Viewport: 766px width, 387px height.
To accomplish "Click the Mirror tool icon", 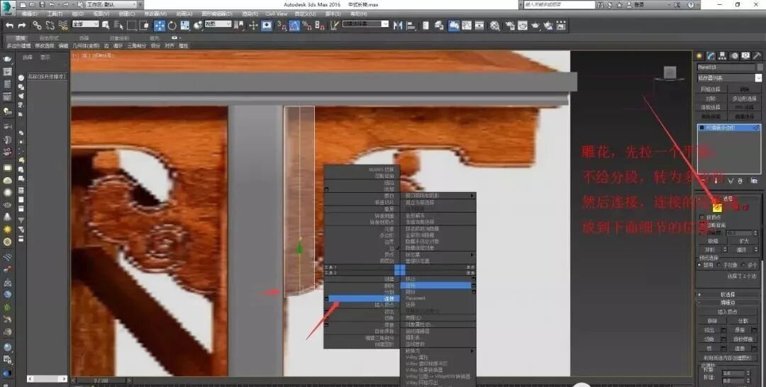I will (398, 26).
